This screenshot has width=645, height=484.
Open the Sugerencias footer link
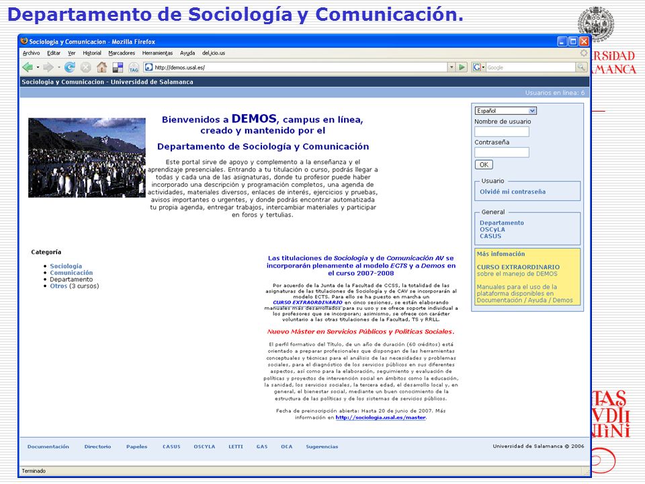tap(322, 446)
